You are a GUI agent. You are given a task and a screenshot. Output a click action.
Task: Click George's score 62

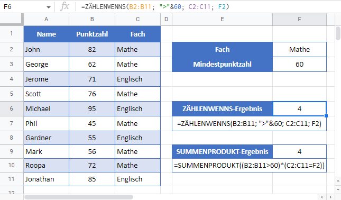click(x=92, y=64)
